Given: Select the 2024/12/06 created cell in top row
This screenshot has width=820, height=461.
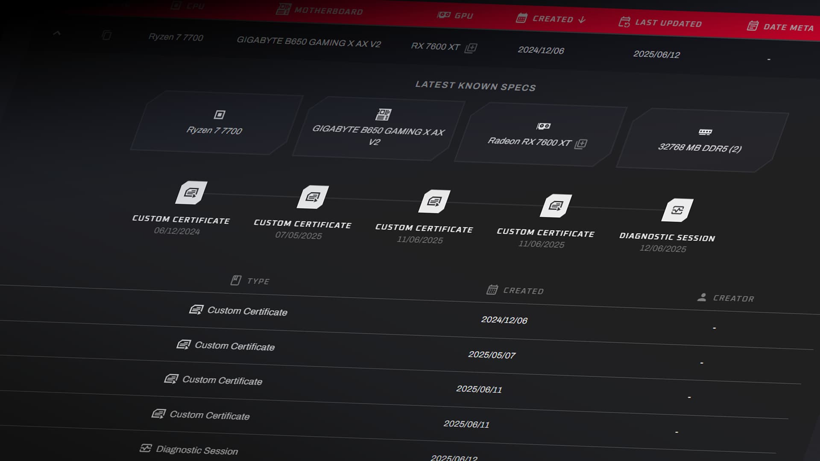Looking at the screenshot, I should tap(541, 50).
